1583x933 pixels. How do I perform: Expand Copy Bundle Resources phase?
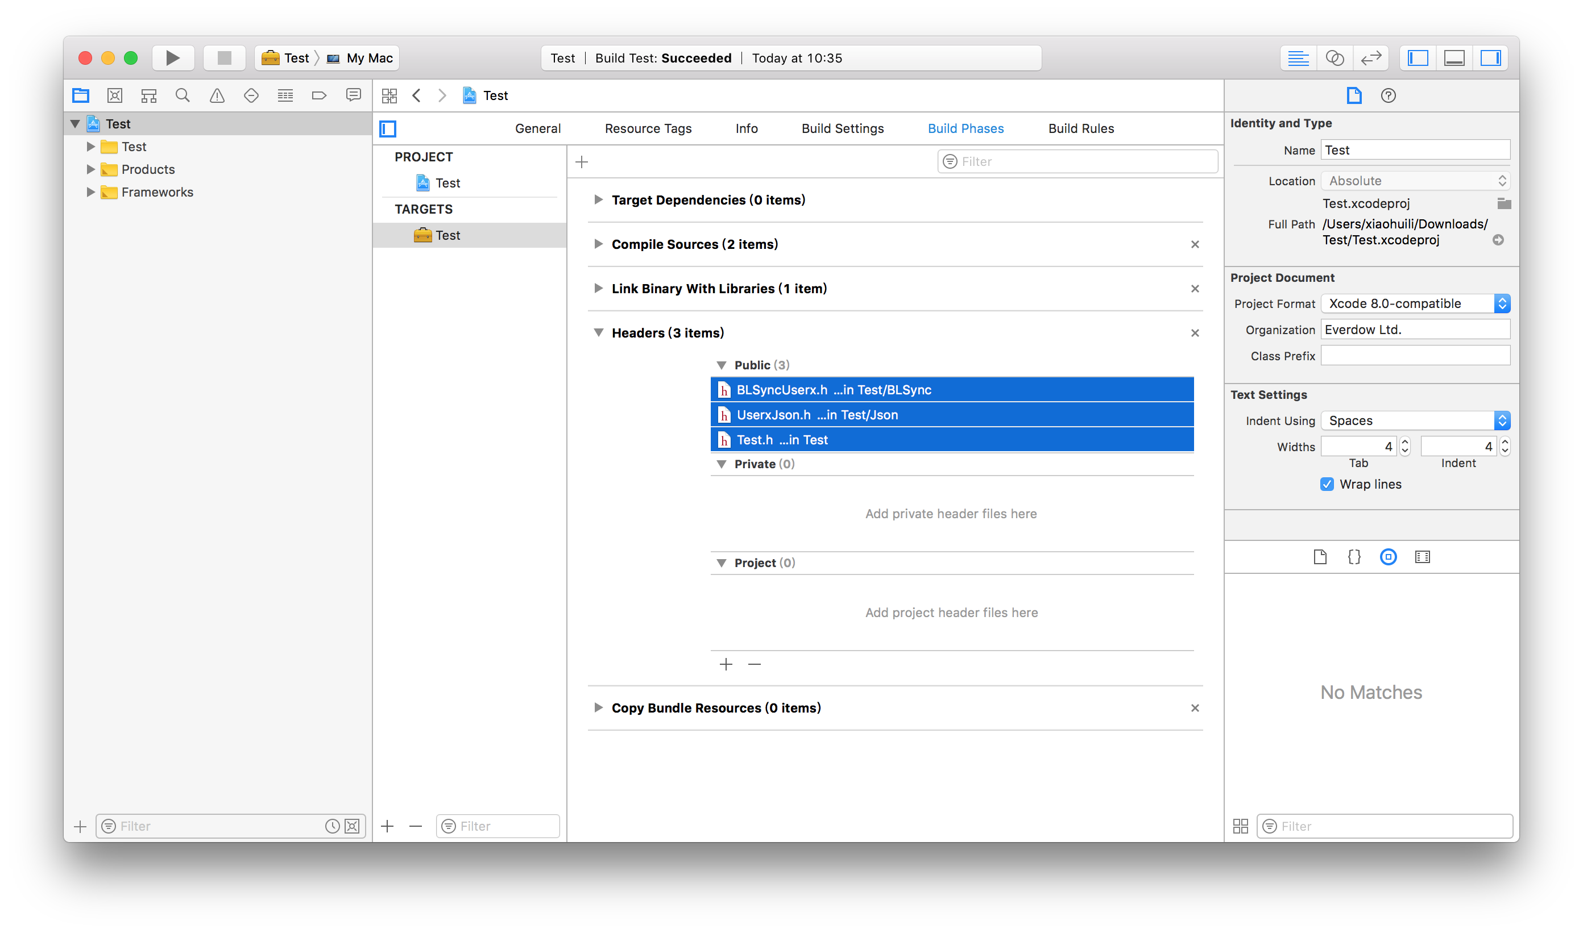[598, 708]
